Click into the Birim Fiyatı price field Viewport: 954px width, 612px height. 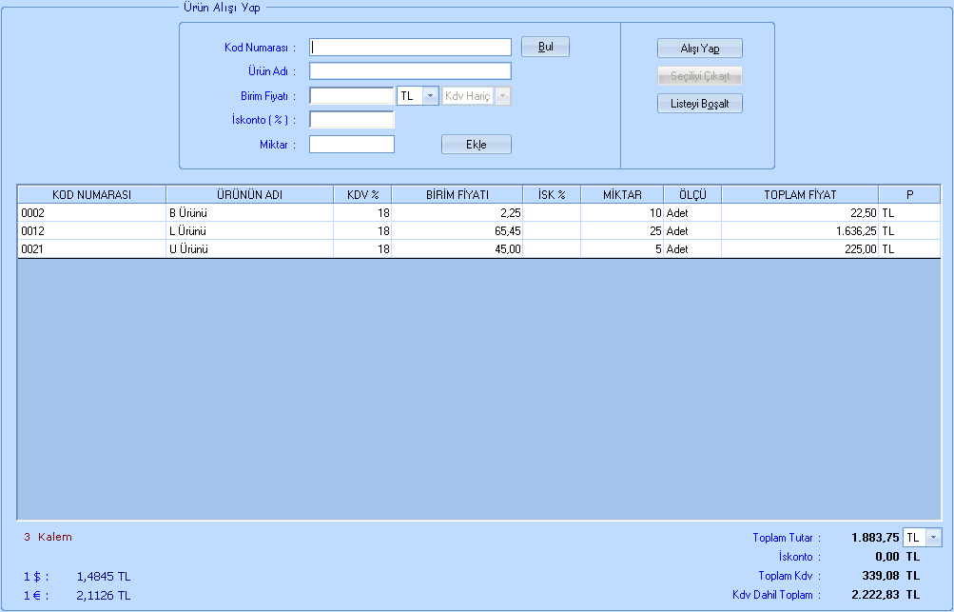pyautogui.click(x=351, y=96)
